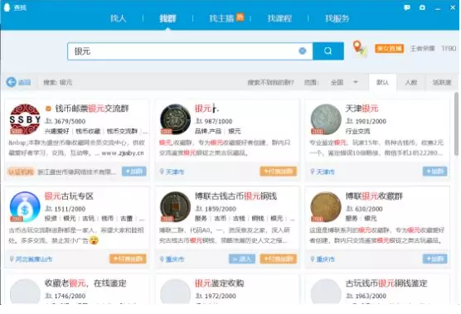
Task: Open the copper coin avatar of 博联古钱古币银元铜钱
Action: tap(175, 207)
